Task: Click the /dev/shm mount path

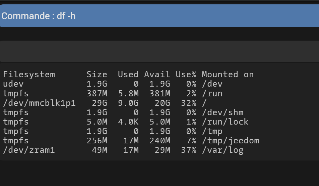Action: point(222,112)
